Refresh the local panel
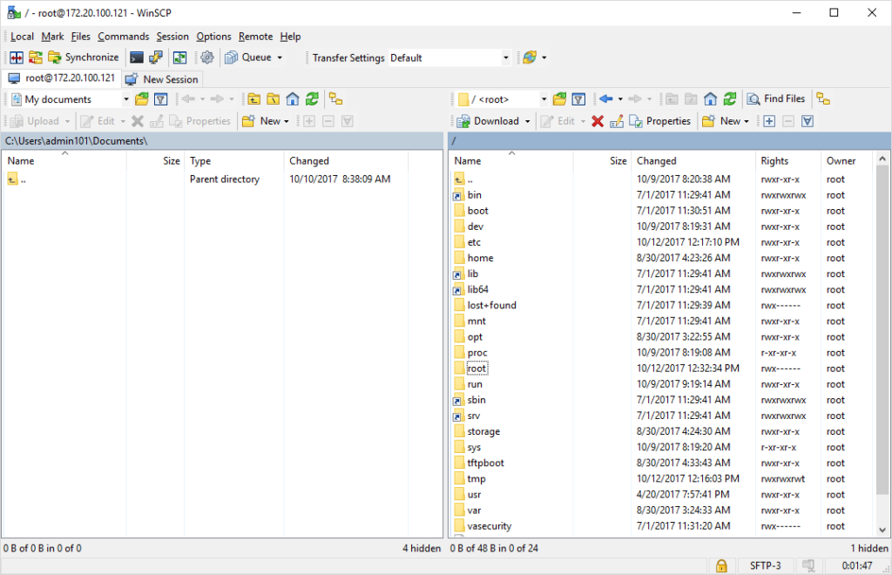This screenshot has height=575, width=892. coord(312,99)
